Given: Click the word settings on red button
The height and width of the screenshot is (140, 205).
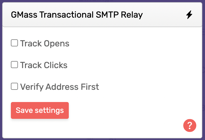Looking at the screenshot, I should point(49,111).
